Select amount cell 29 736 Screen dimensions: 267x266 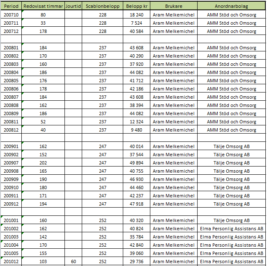(x=136, y=261)
